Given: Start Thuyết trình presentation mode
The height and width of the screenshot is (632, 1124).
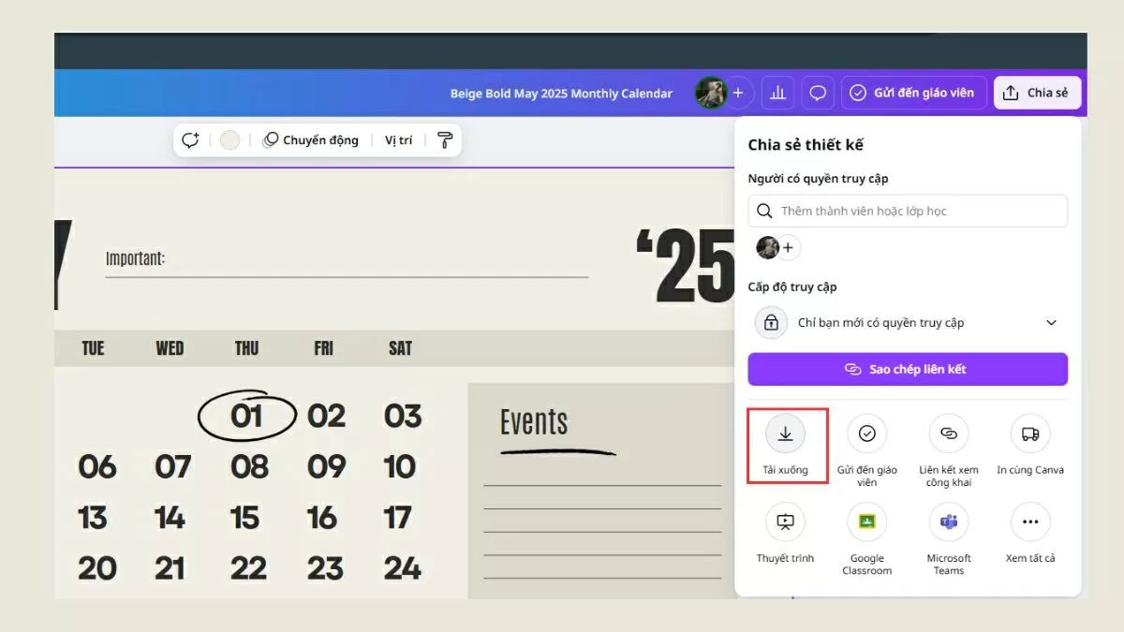Looking at the screenshot, I should (x=785, y=522).
